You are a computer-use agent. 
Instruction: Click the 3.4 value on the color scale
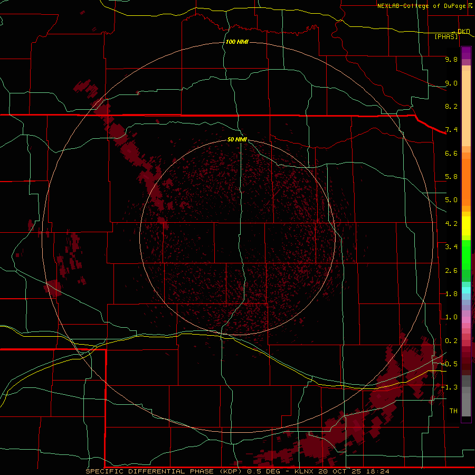pyautogui.click(x=451, y=247)
